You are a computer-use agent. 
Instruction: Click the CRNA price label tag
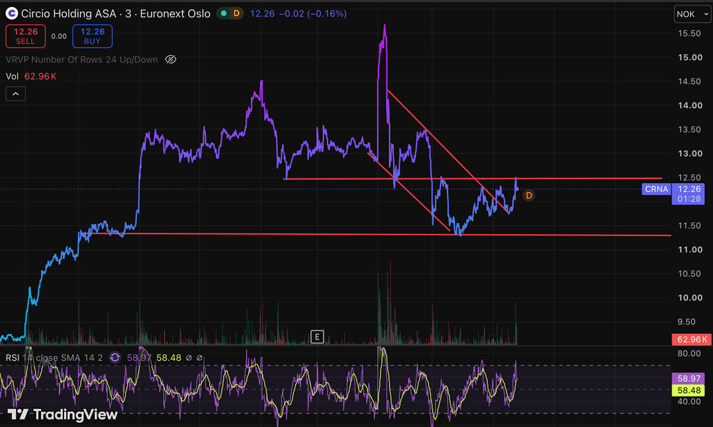point(656,189)
